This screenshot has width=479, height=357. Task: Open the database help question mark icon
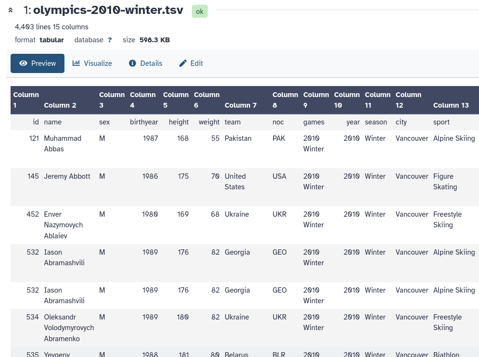point(110,40)
